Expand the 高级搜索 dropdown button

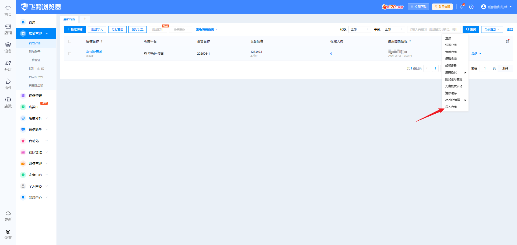pyautogui.click(x=492, y=29)
